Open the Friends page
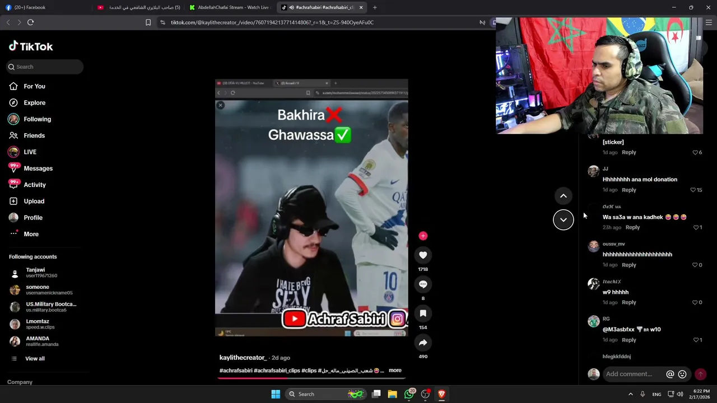Viewport: 717px width, 403px height. 34,135
